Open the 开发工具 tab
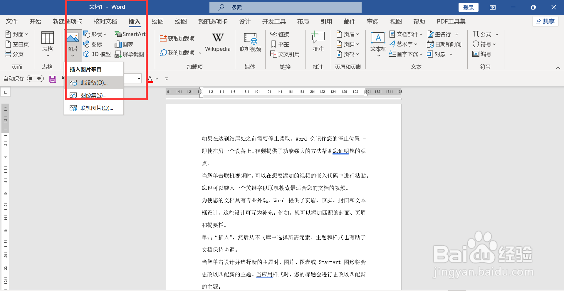564x291 pixels. 274,22
